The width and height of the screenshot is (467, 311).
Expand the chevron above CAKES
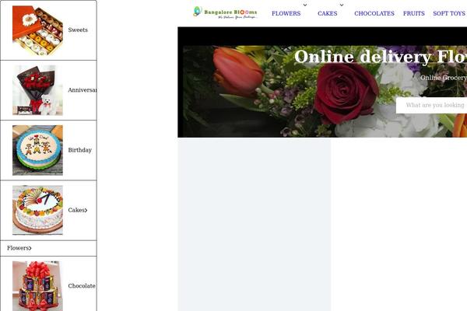[342, 5]
